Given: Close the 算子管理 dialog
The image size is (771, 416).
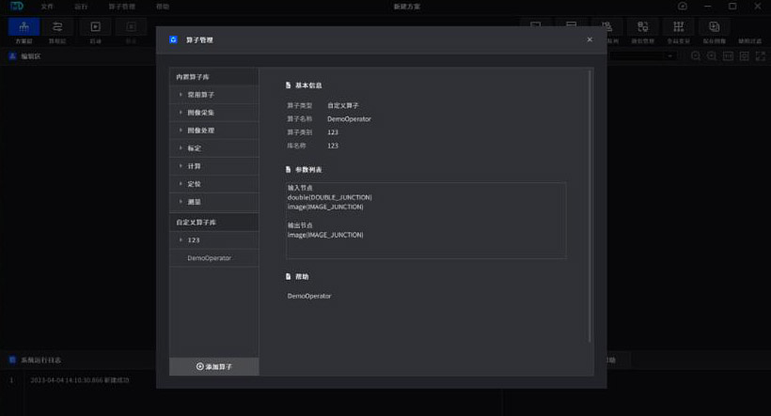Looking at the screenshot, I should click(590, 39).
